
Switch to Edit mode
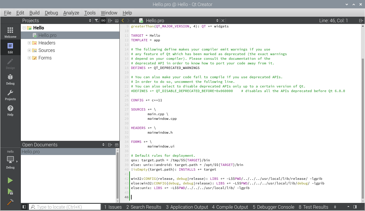coord(10,48)
